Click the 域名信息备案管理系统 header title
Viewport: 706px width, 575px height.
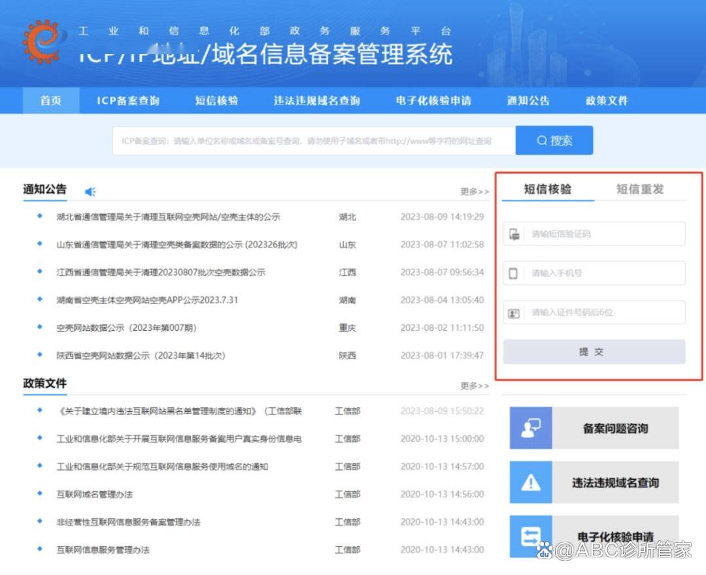coord(332,54)
